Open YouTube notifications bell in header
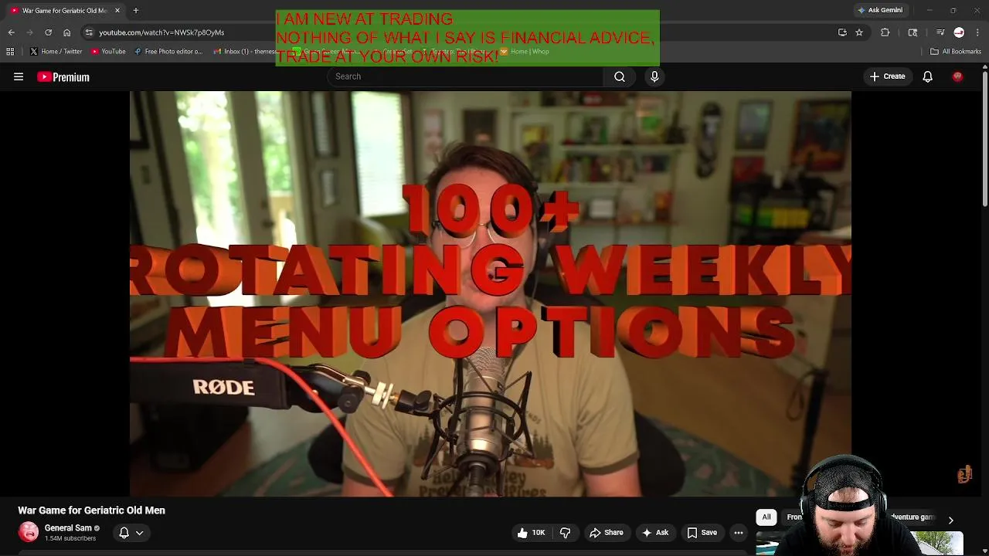This screenshot has width=989, height=556. [927, 76]
